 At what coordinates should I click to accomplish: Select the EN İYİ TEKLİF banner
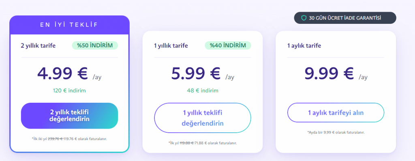coord(70,25)
